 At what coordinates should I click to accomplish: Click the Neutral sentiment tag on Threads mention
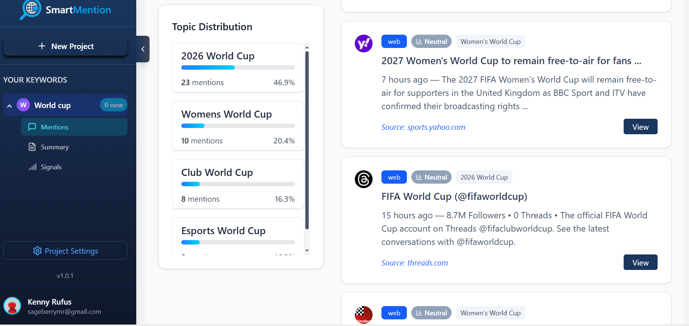(431, 177)
